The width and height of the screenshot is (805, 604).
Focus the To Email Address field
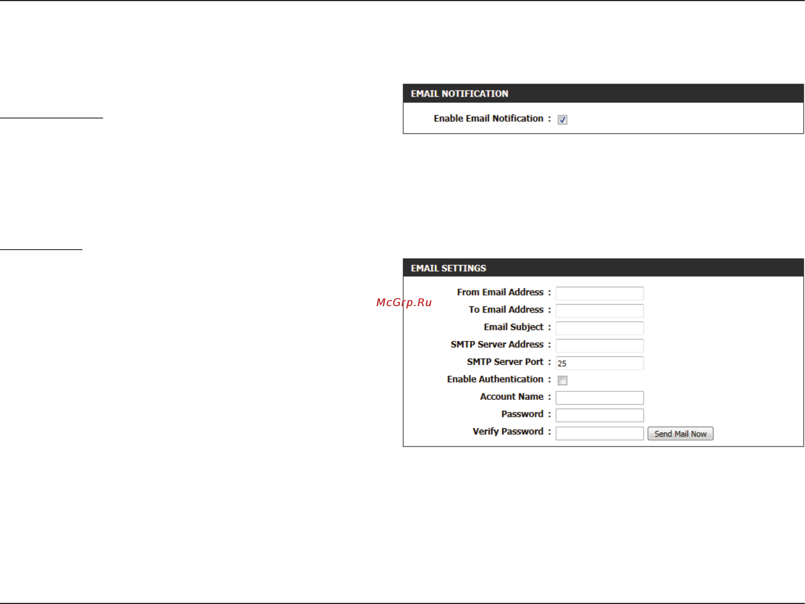[x=599, y=311]
